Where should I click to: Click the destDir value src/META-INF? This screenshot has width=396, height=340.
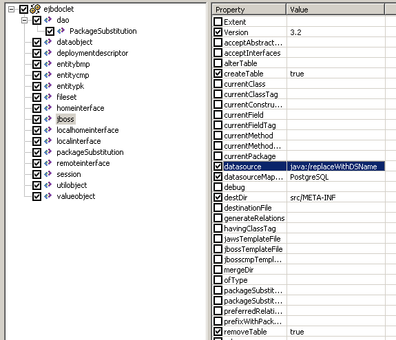pos(313,198)
